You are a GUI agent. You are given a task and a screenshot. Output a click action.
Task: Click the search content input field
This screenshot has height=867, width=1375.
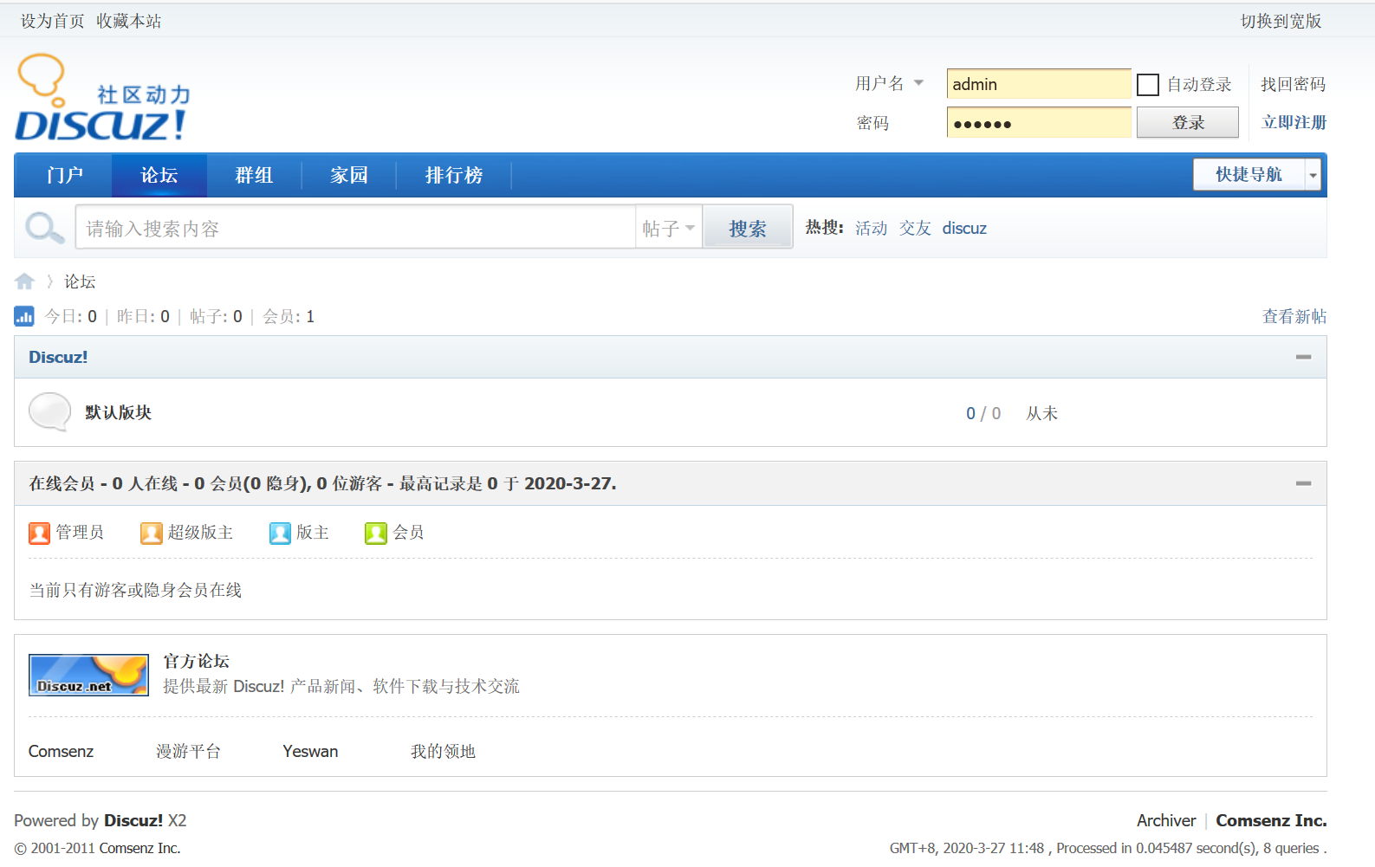[x=355, y=228]
